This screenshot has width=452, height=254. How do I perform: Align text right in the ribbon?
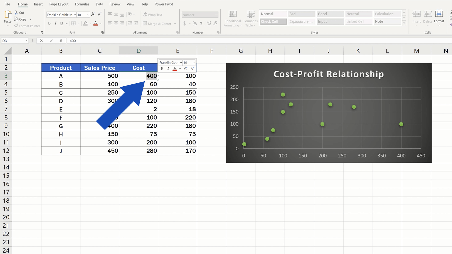coord(122,23)
